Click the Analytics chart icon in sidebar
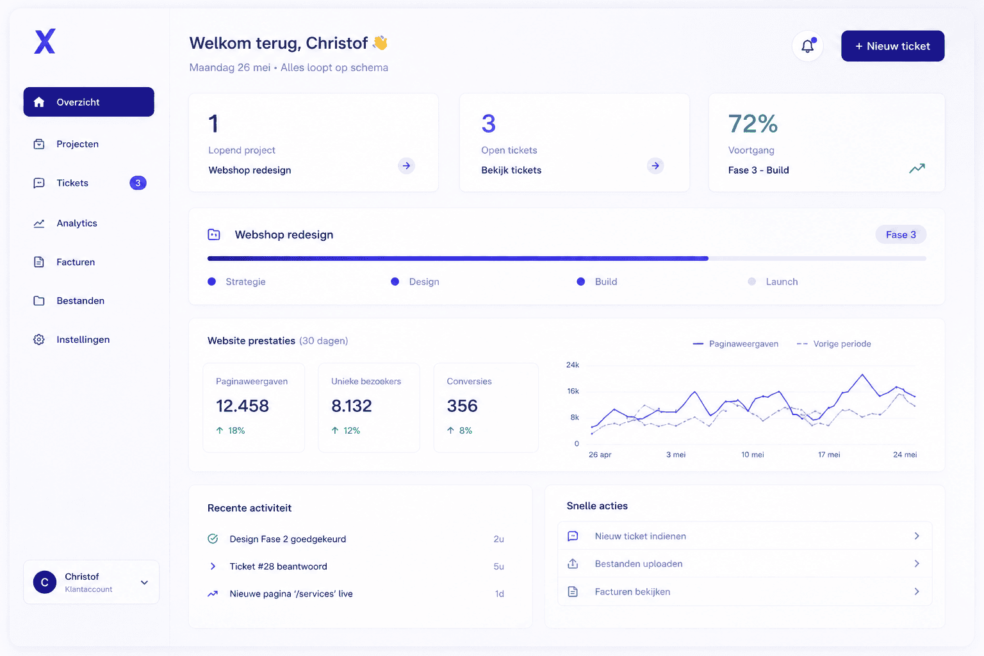 click(x=39, y=224)
